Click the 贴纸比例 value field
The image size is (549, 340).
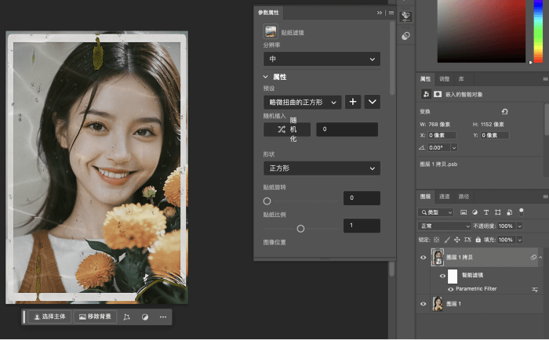[362, 226]
